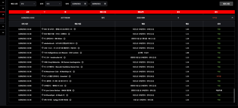Clear the 15/09/2021 start date field

pos(85,4)
